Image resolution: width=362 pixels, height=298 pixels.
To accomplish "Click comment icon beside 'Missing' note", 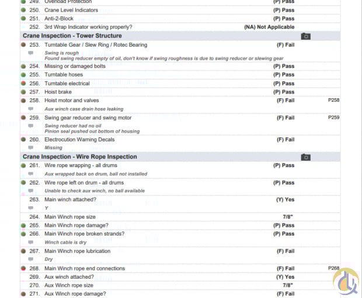I will [31, 147].
